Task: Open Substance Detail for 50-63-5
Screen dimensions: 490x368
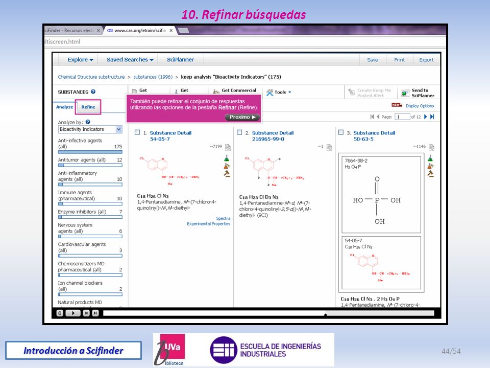Action: [x=374, y=136]
